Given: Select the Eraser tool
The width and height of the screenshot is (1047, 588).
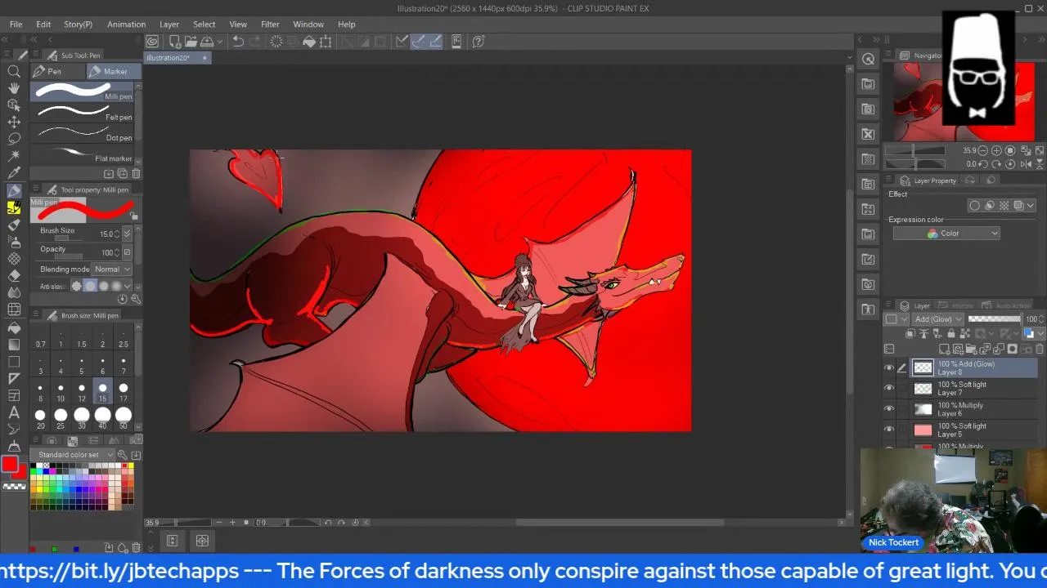Looking at the screenshot, I should 14,275.
